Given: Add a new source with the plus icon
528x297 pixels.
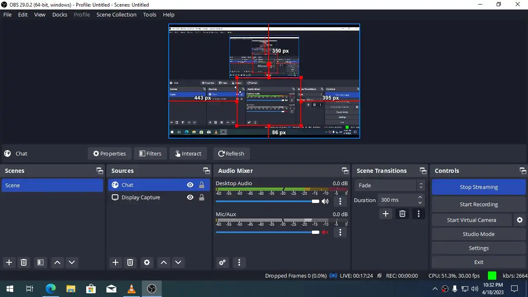Looking at the screenshot, I should (x=115, y=262).
